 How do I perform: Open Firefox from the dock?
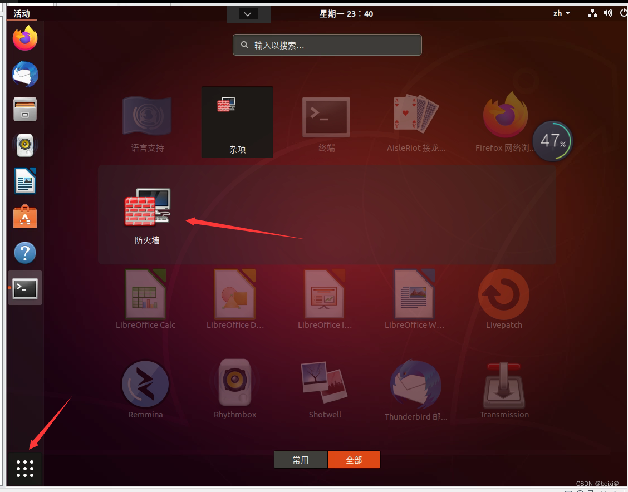25,38
